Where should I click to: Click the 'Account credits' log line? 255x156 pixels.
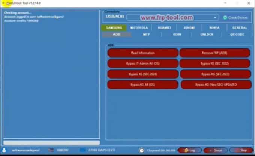tap(21, 21)
